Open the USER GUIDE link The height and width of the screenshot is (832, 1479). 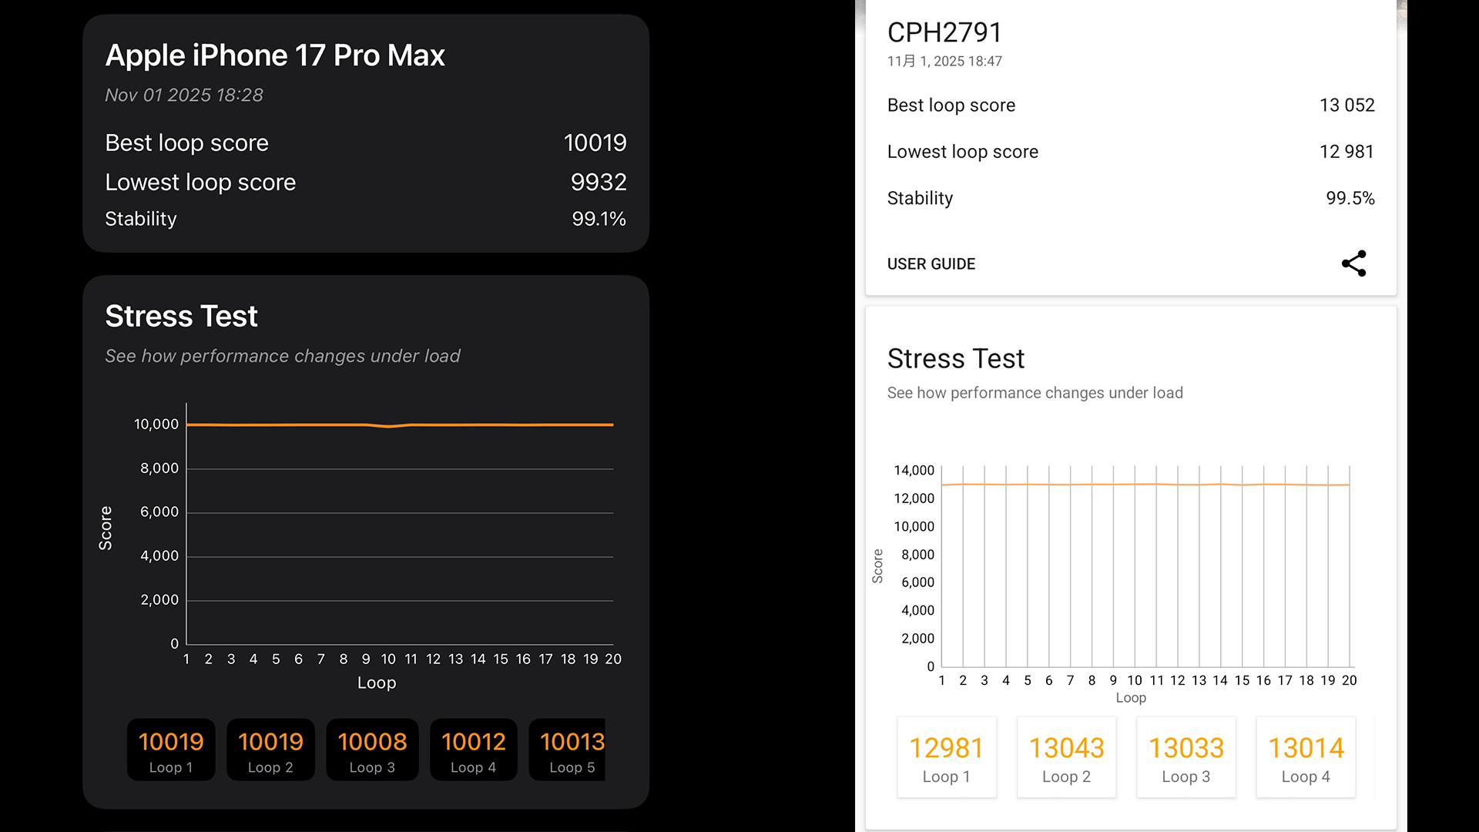click(931, 264)
